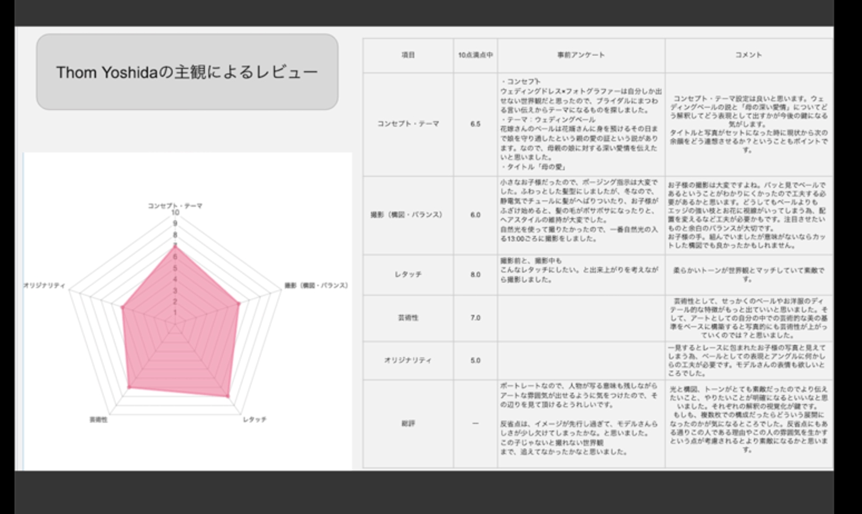
Task: Click the title box 'Thom Yoshidaの主観によるレビュー'
Action: (187, 72)
